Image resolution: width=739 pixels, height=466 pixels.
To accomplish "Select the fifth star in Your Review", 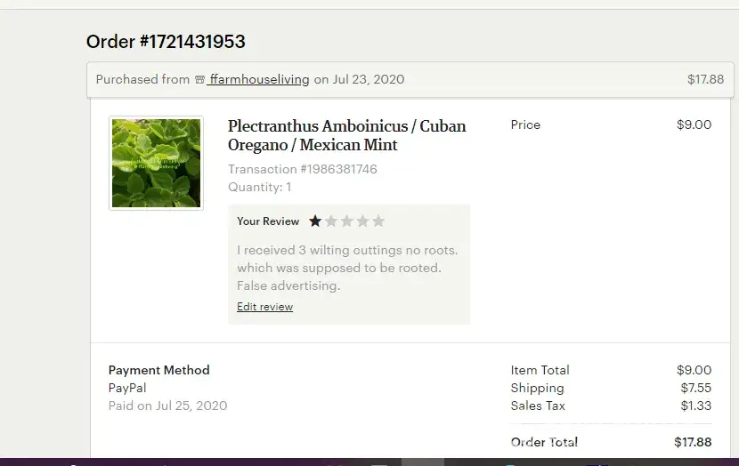I will [378, 221].
